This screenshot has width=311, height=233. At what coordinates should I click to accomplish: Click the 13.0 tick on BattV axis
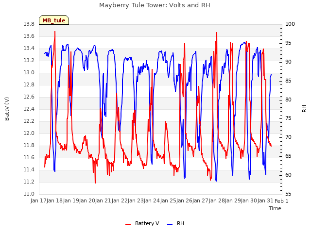pos(29,73)
